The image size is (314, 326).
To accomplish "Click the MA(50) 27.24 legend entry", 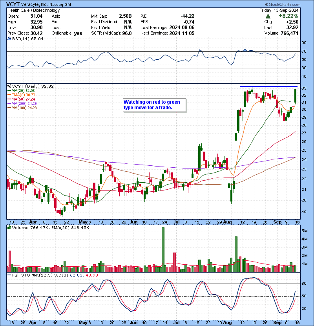I will [21, 99].
